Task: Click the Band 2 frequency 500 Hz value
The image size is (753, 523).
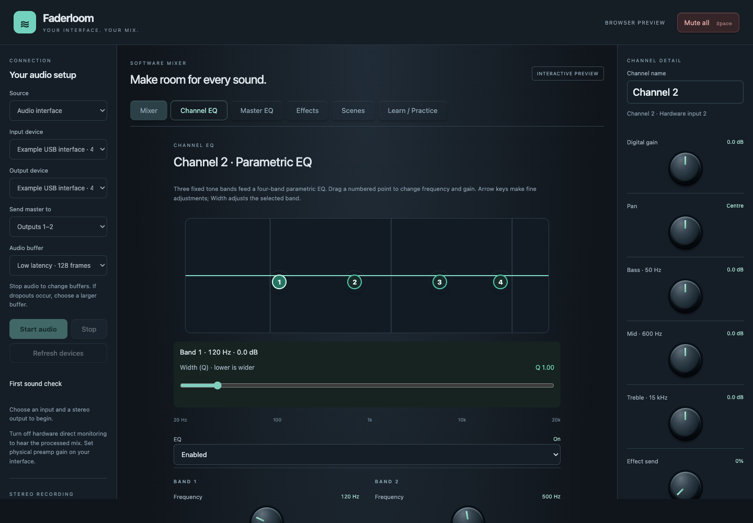Action: (551, 496)
